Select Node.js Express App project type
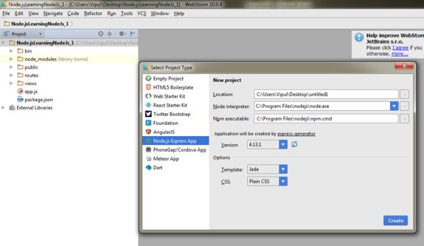 (175, 141)
